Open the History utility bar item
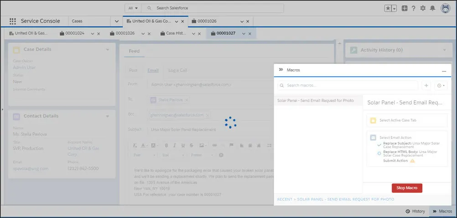Viewport: 457px width, 218px height. [415, 211]
